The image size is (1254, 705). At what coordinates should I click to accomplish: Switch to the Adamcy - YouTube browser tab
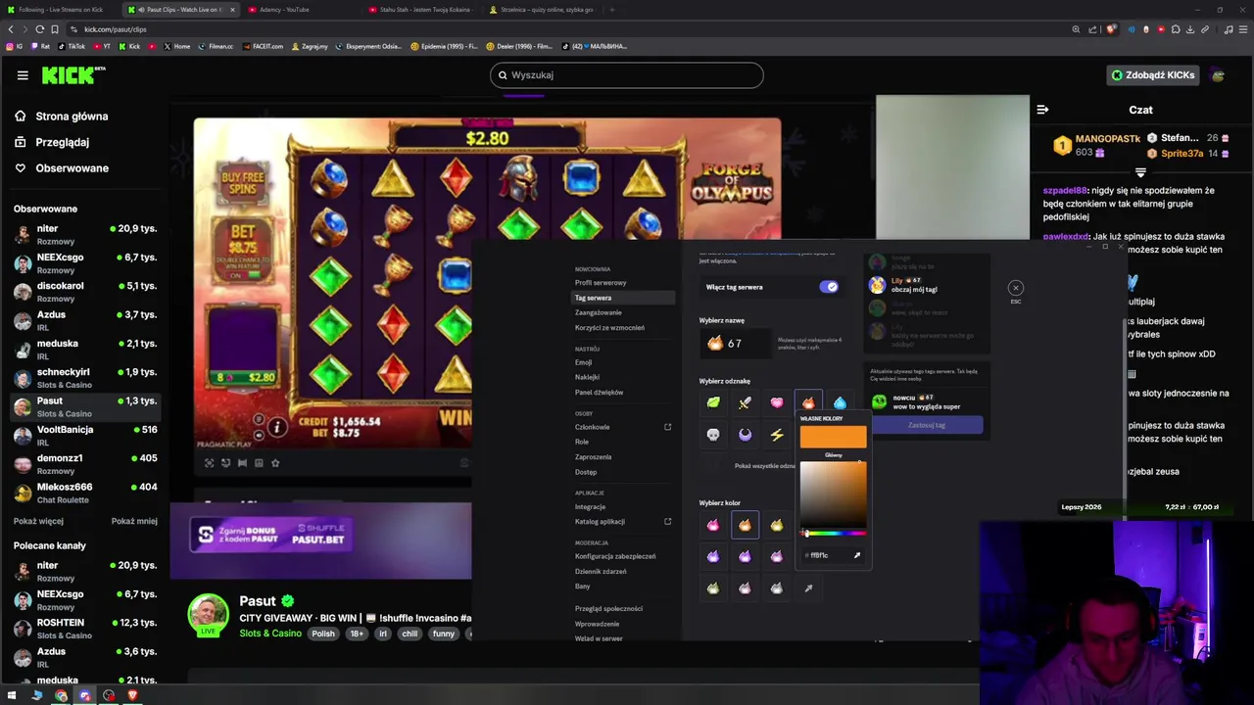pos(301,10)
